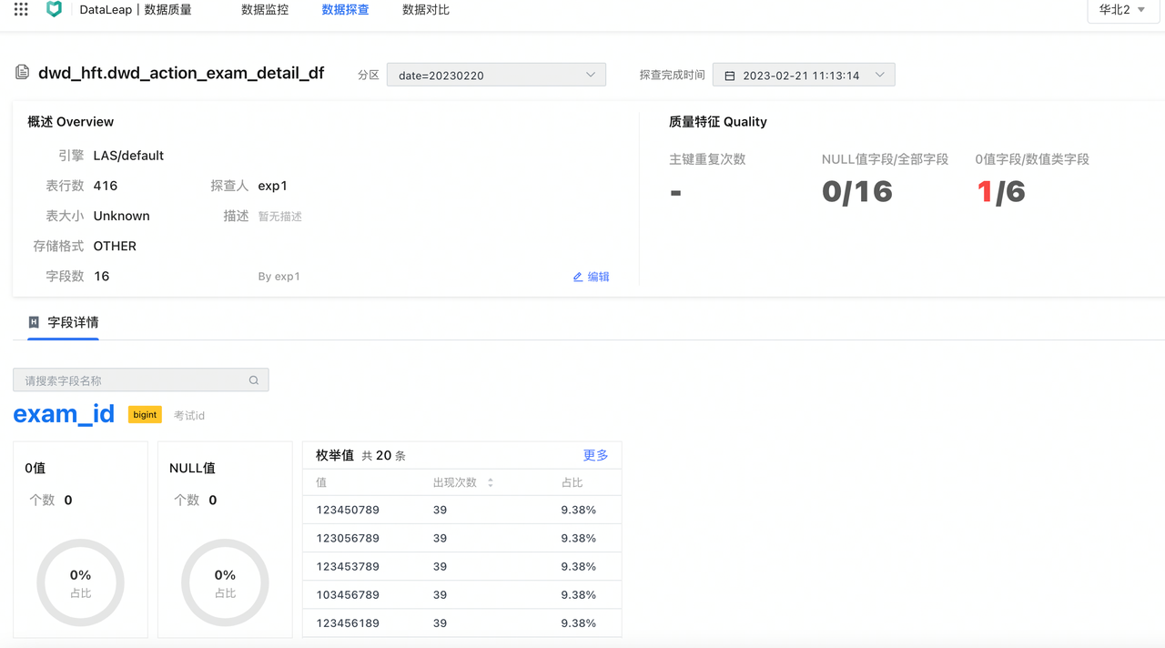Click the exam_id field name

point(64,414)
